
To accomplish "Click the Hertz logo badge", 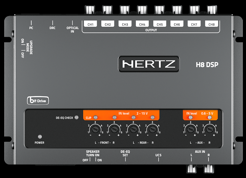I will 149,64.
